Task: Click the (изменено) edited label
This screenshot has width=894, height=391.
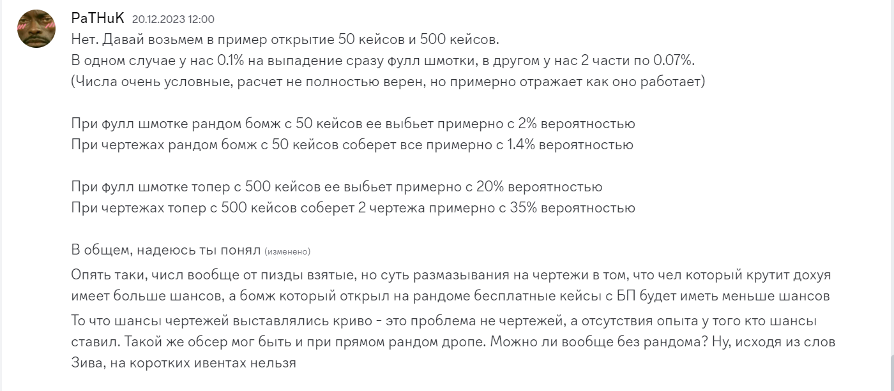Action: click(x=287, y=251)
